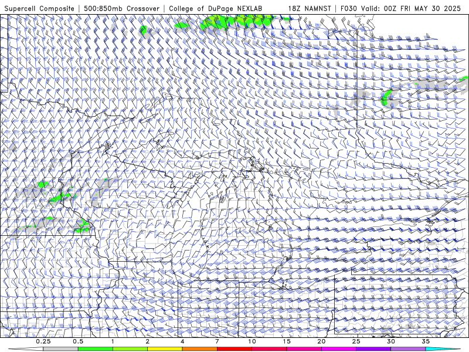Click the '25' legend value

pyautogui.click(x=356, y=341)
